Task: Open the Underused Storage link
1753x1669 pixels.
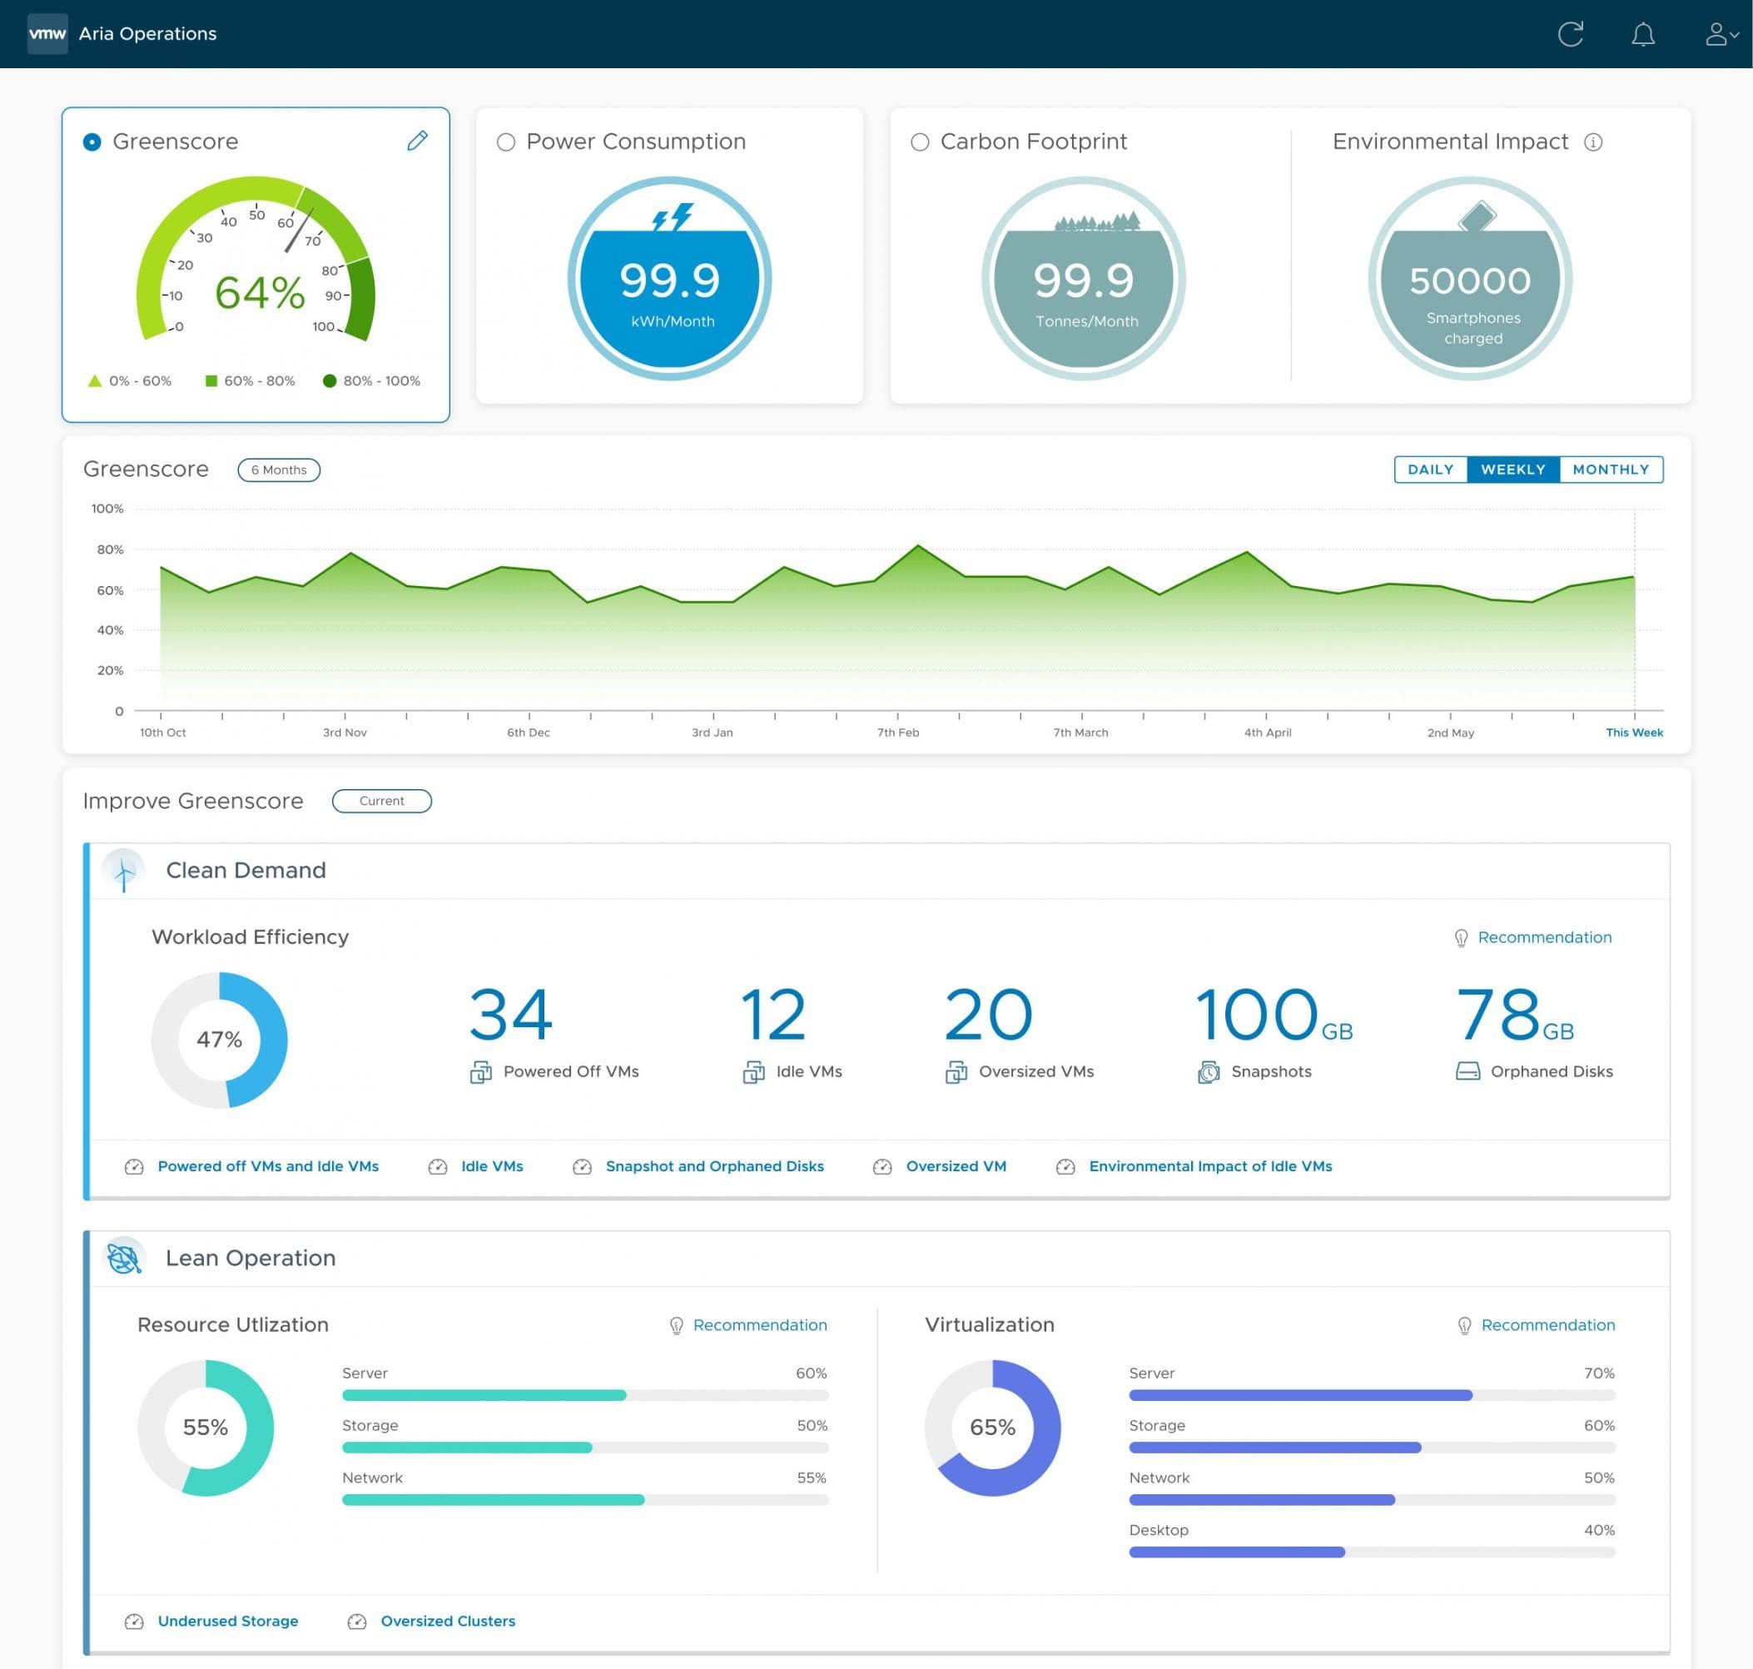Action: pyautogui.click(x=228, y=1621)
